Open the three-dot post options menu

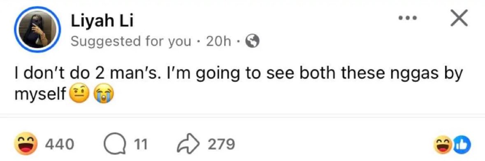click(408, 18)
